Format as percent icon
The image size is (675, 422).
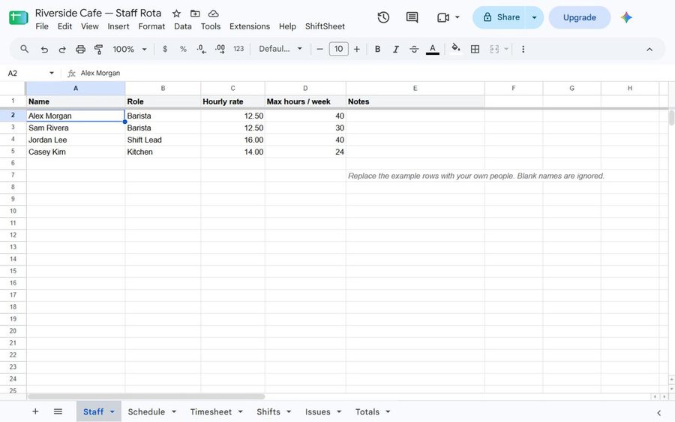click(x=184, y=49)
